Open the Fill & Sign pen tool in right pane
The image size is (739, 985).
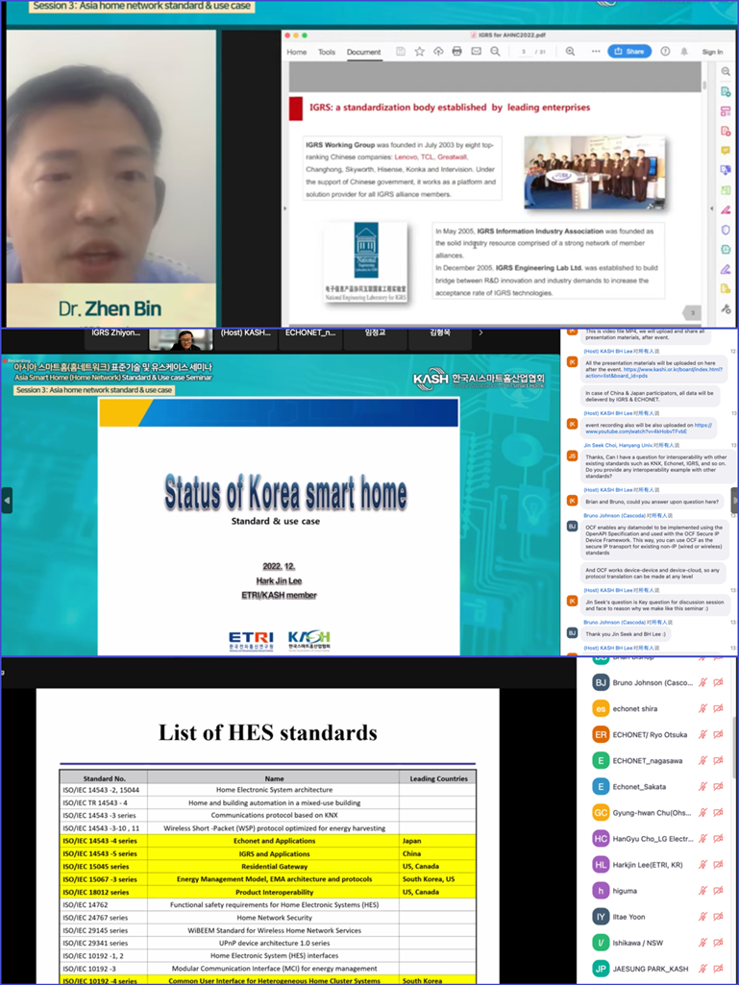point(726,269)
